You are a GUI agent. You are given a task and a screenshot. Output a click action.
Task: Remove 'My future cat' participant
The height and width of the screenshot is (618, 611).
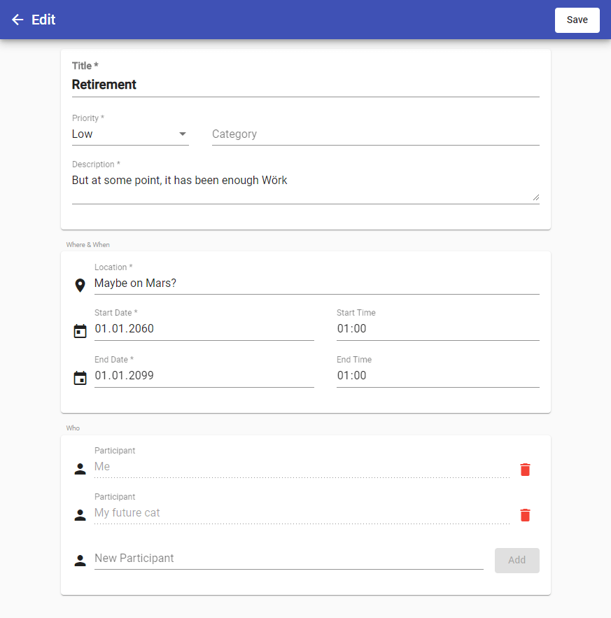525,515
